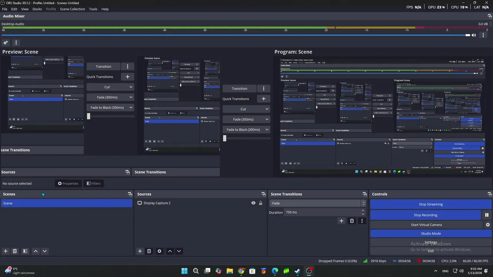The width and height of the screenshot is (493, 277).
Task: Open the Audio Mixer options menu beside the gear
Action: (x=16, y=43)
